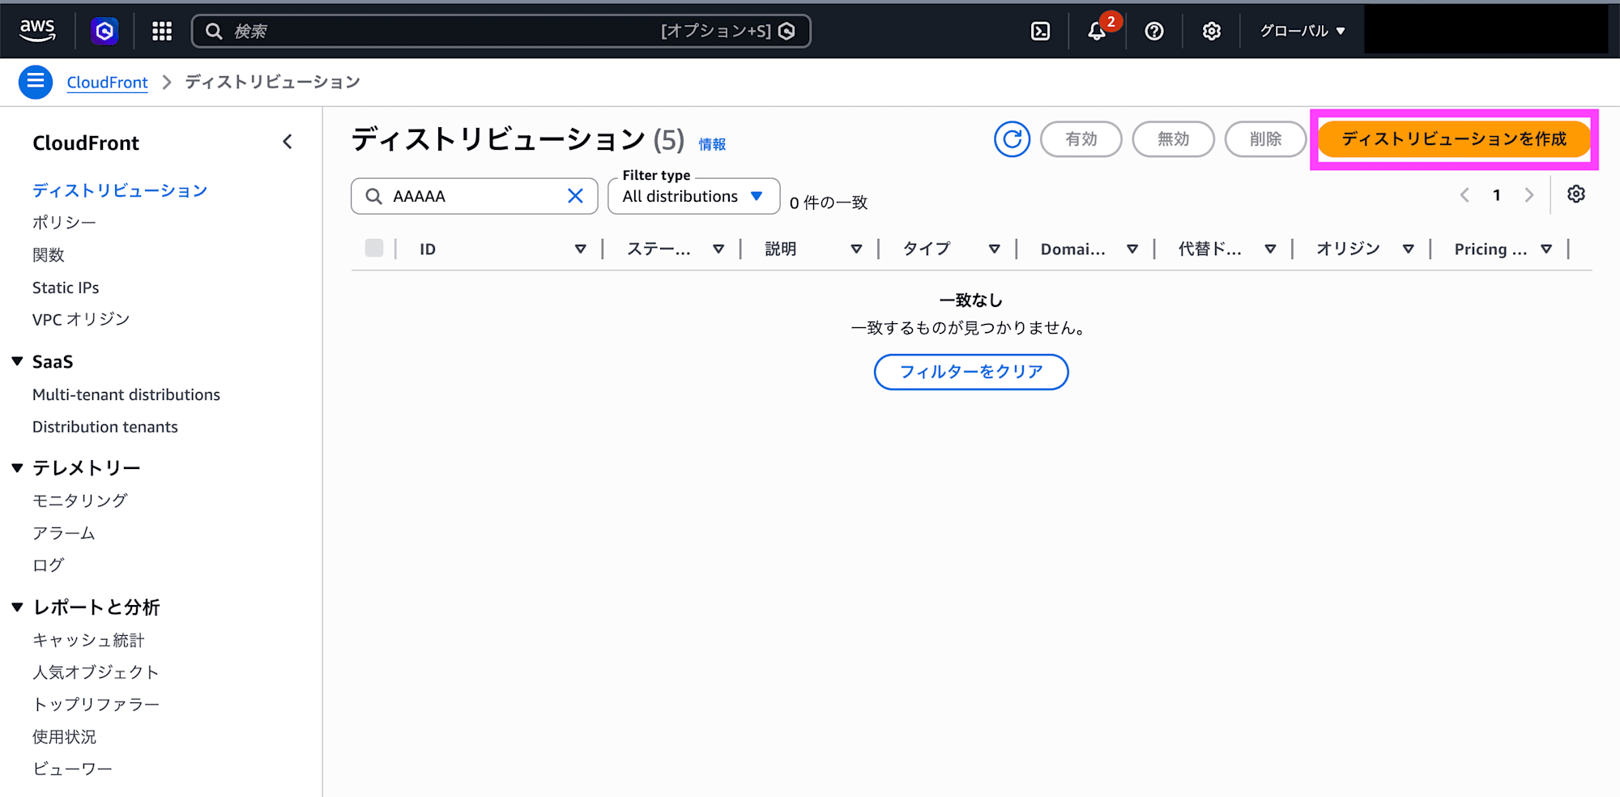Open Distribution tenants in the sidebar
1620x797 pixels.
pyautogui.click(x=105, y=427)
